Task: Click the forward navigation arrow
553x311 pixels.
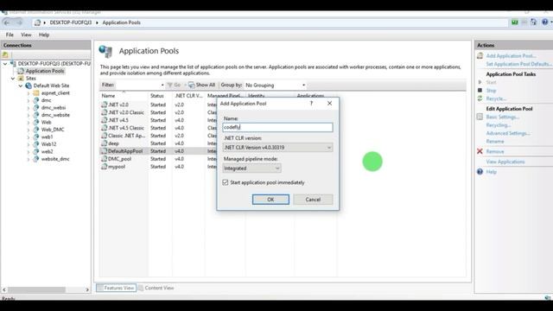Action: click(x=19, y=22)
